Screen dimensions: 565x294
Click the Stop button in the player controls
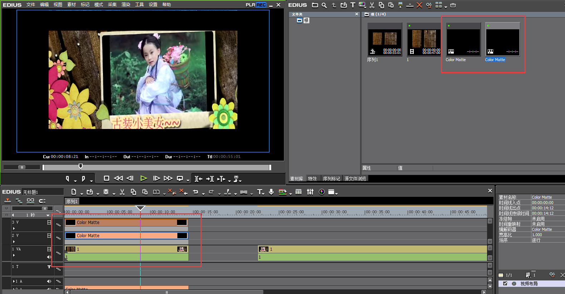point(106,178)
